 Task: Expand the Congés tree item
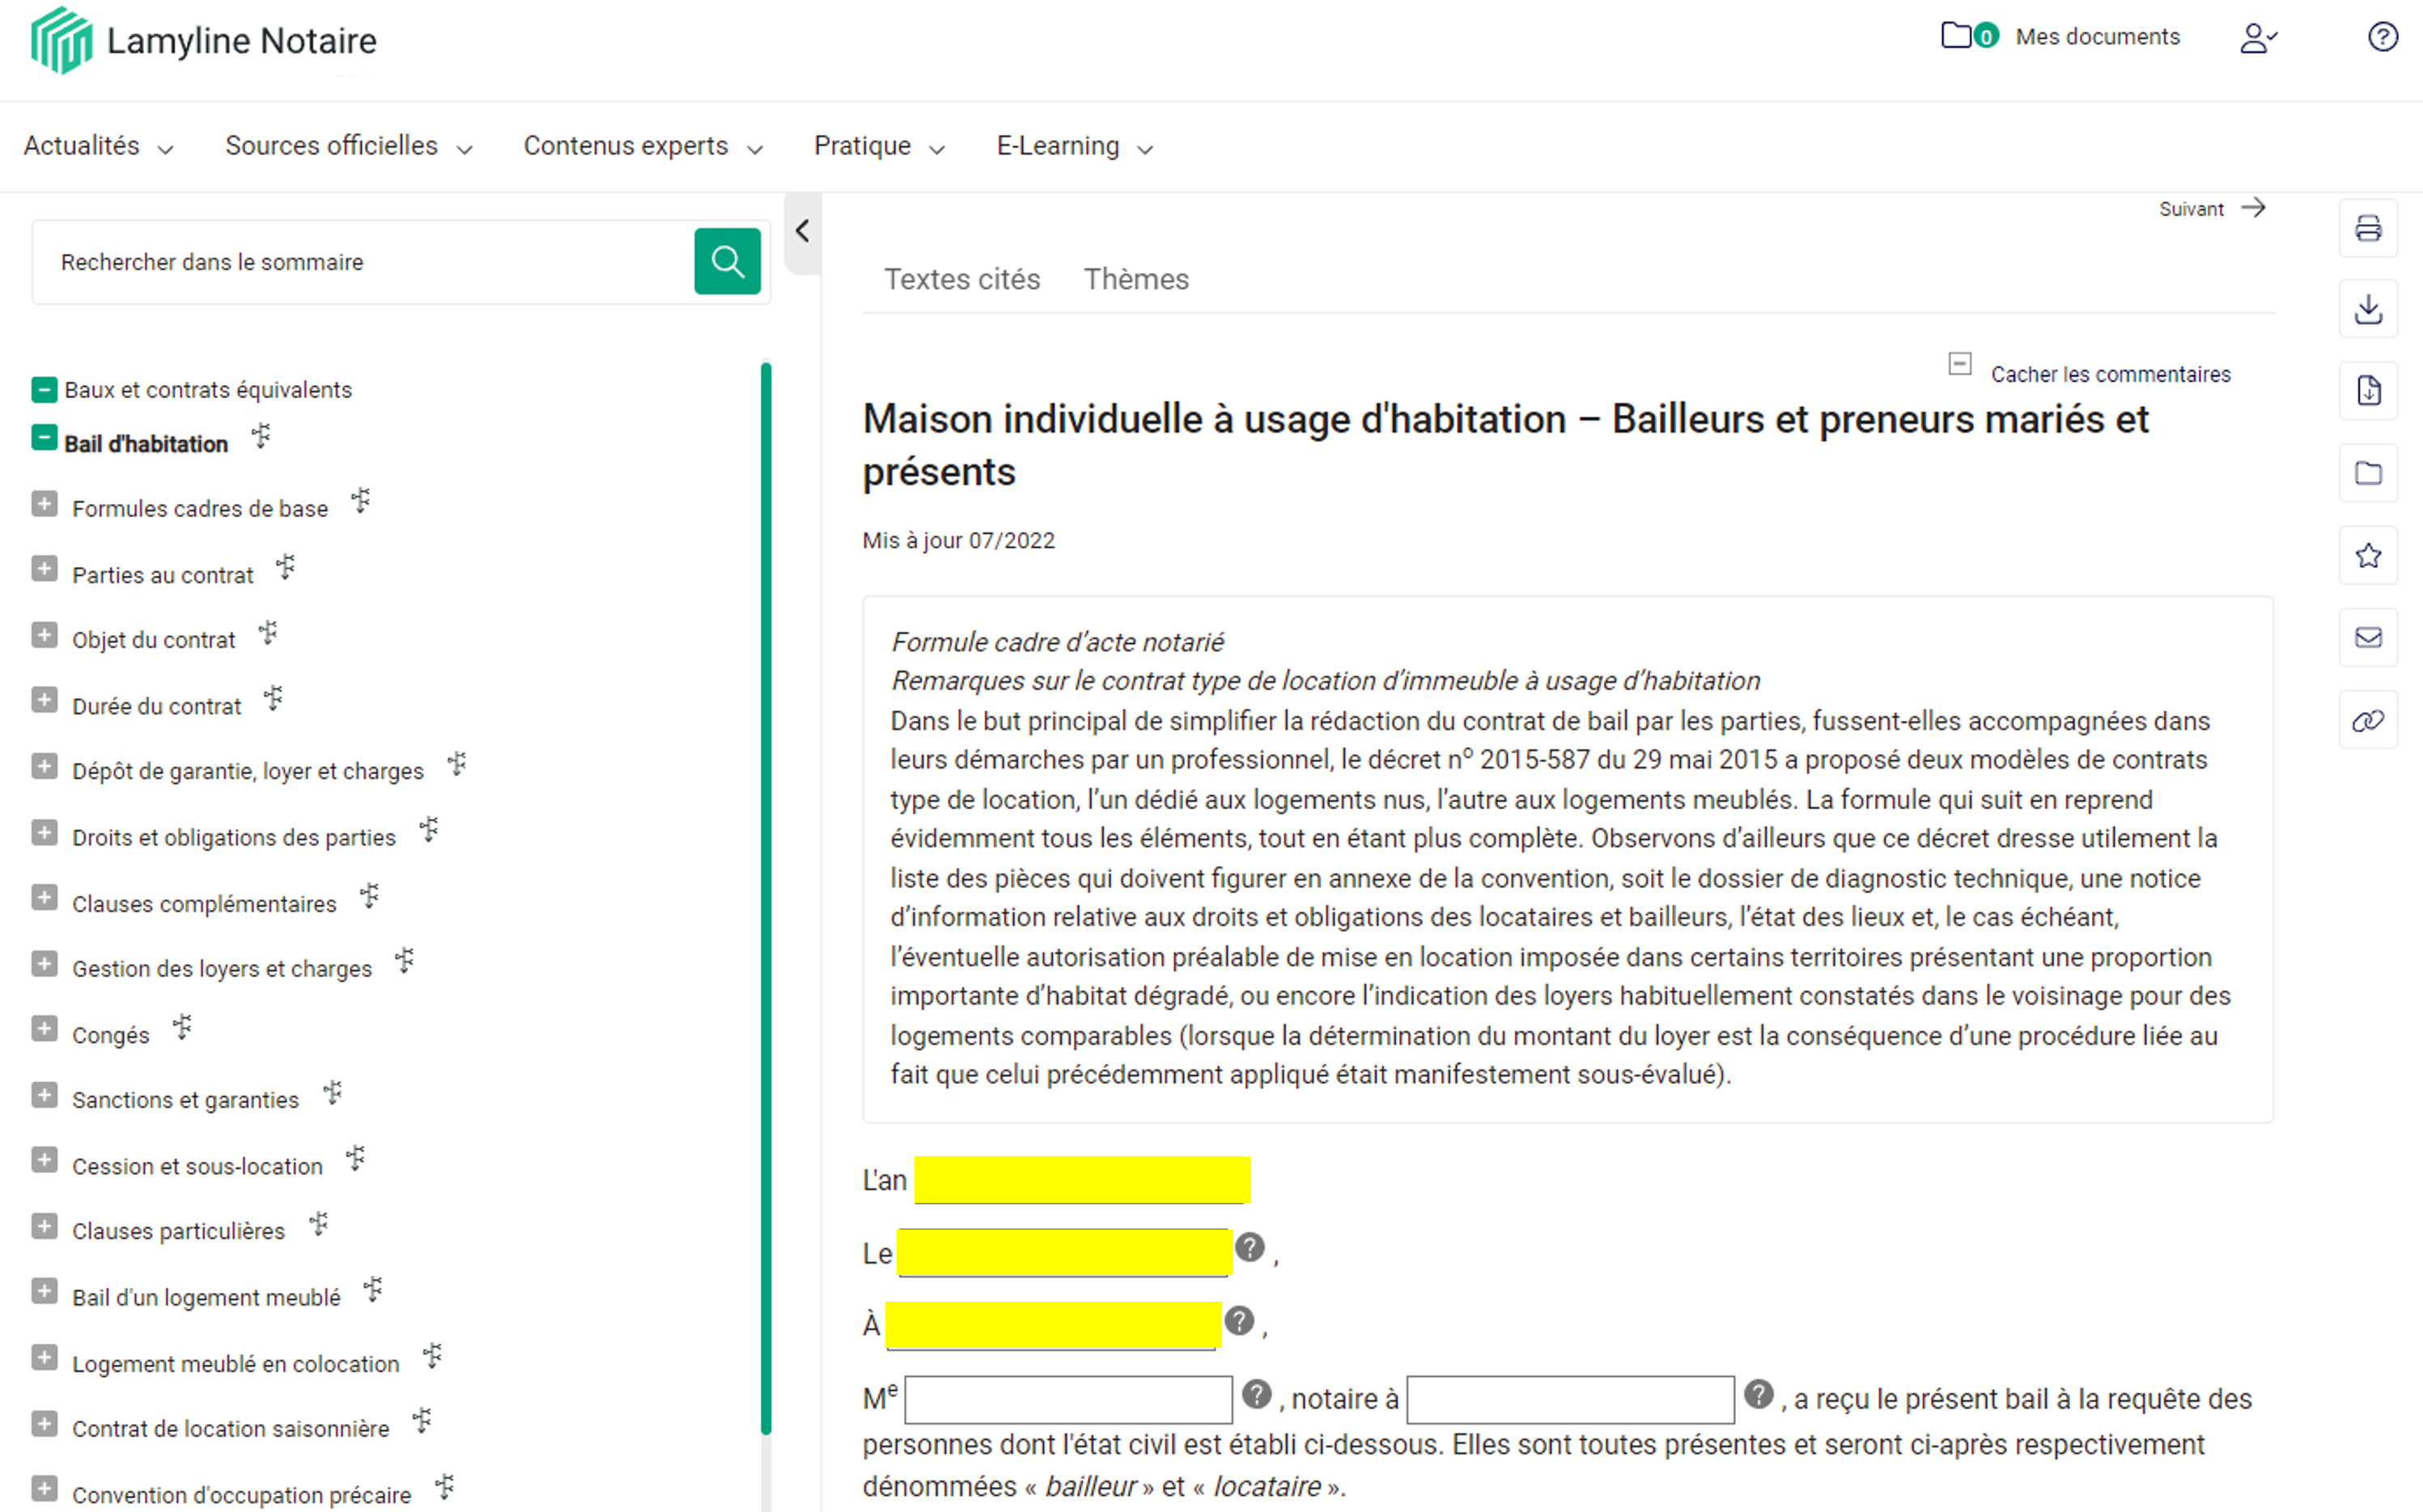click(x=44, y=1029)
